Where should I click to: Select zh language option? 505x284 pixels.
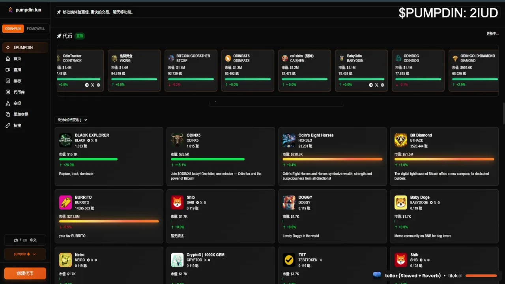pos(16,240)
